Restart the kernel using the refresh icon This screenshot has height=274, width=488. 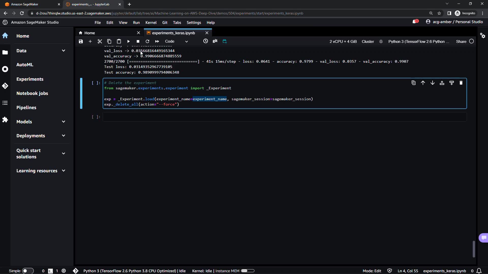coord(147,41)
